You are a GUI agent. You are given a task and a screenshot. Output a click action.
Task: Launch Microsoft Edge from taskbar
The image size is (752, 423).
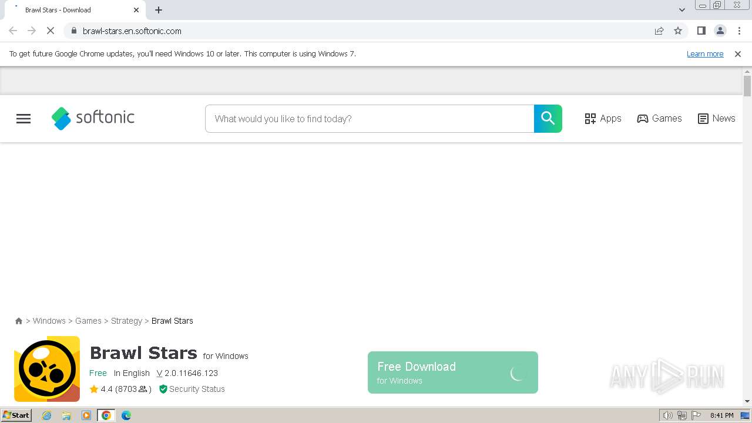click(x=126, y=415)
